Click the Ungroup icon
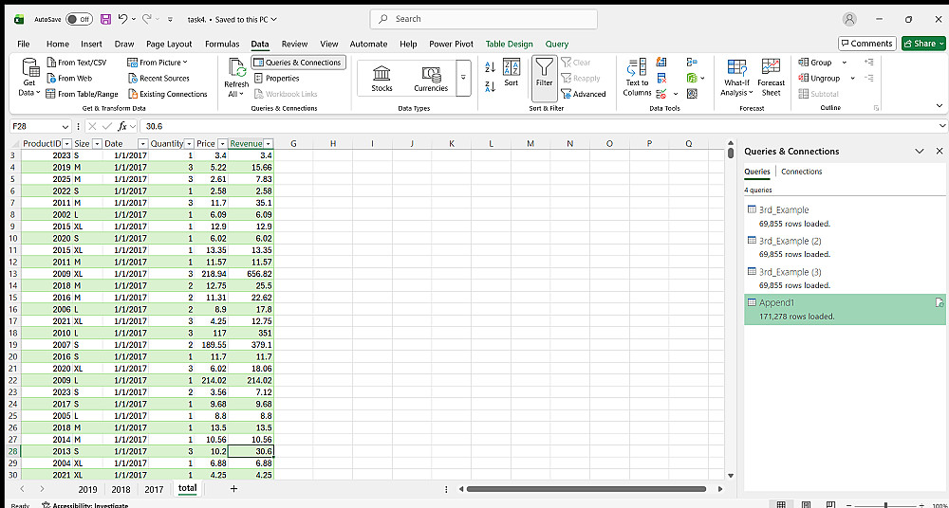This screenshot has height=508, width=949. tap(804, 78)
